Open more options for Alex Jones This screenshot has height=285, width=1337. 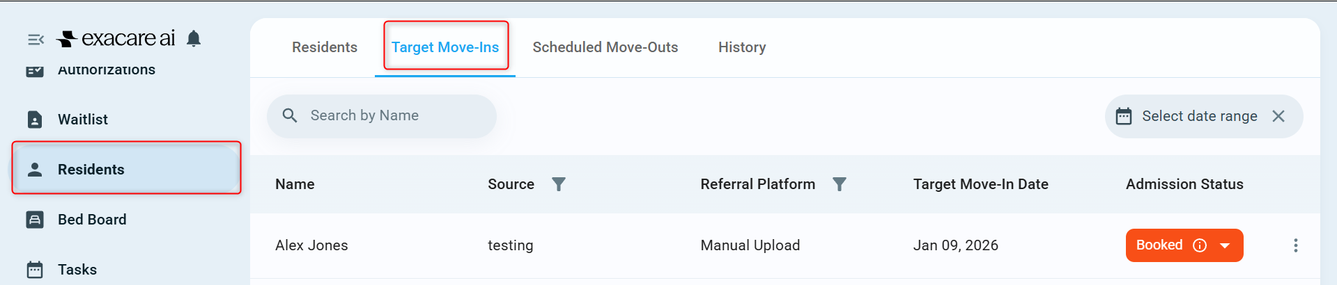tap(1296, 245)
